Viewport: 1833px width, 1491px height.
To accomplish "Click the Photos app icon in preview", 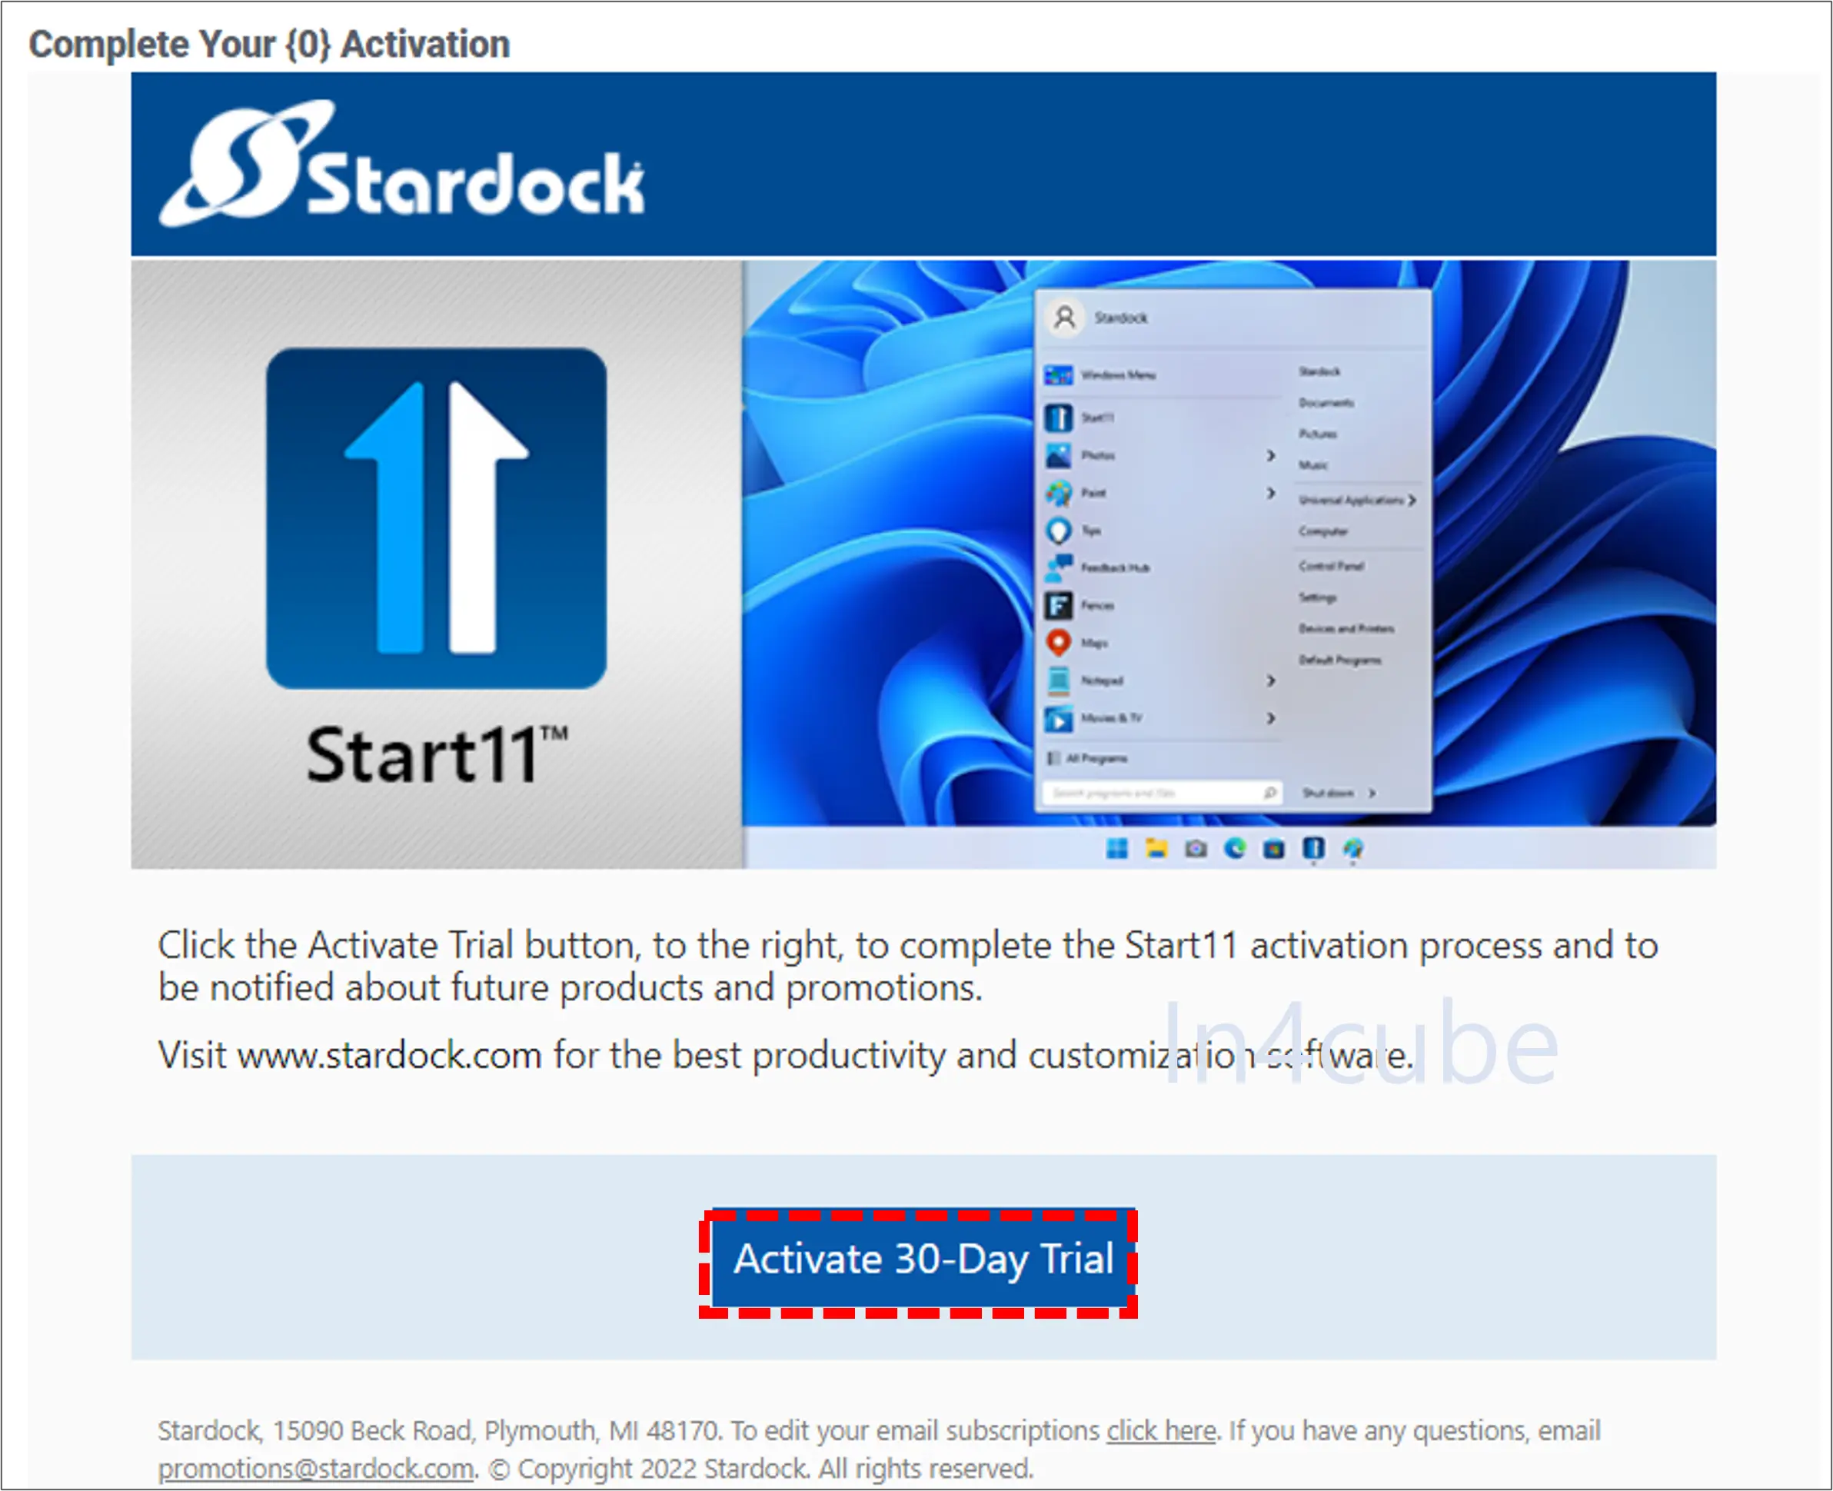I will (1059, 455).
